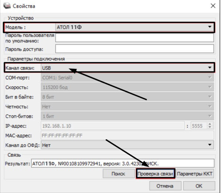The image size is (221, 193).
Task: Open the Модель dropdown list
Action: (135, 27)
